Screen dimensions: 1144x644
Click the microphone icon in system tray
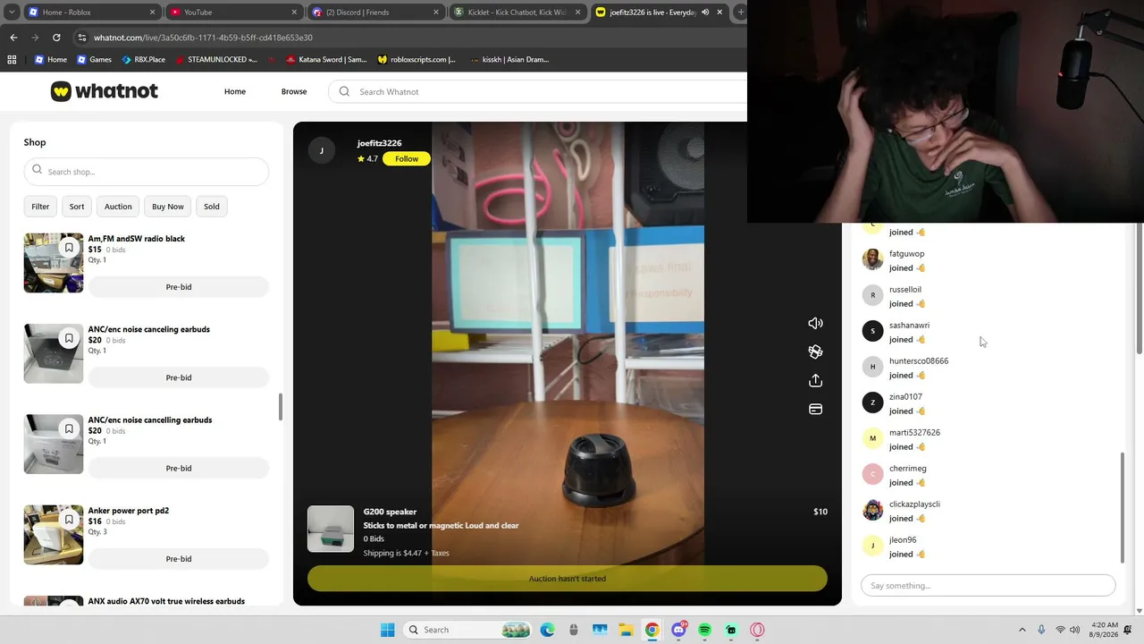pos(1040,630)
